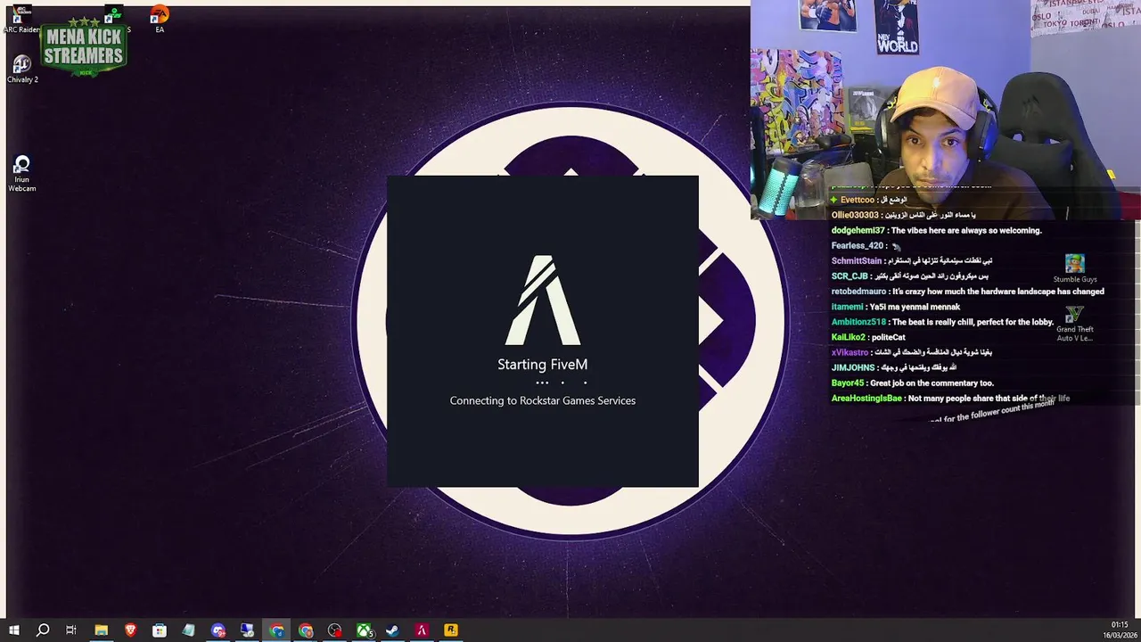Click the chat message from retobedmauro
Screen dimensions: 1141x642
(967, 292)
